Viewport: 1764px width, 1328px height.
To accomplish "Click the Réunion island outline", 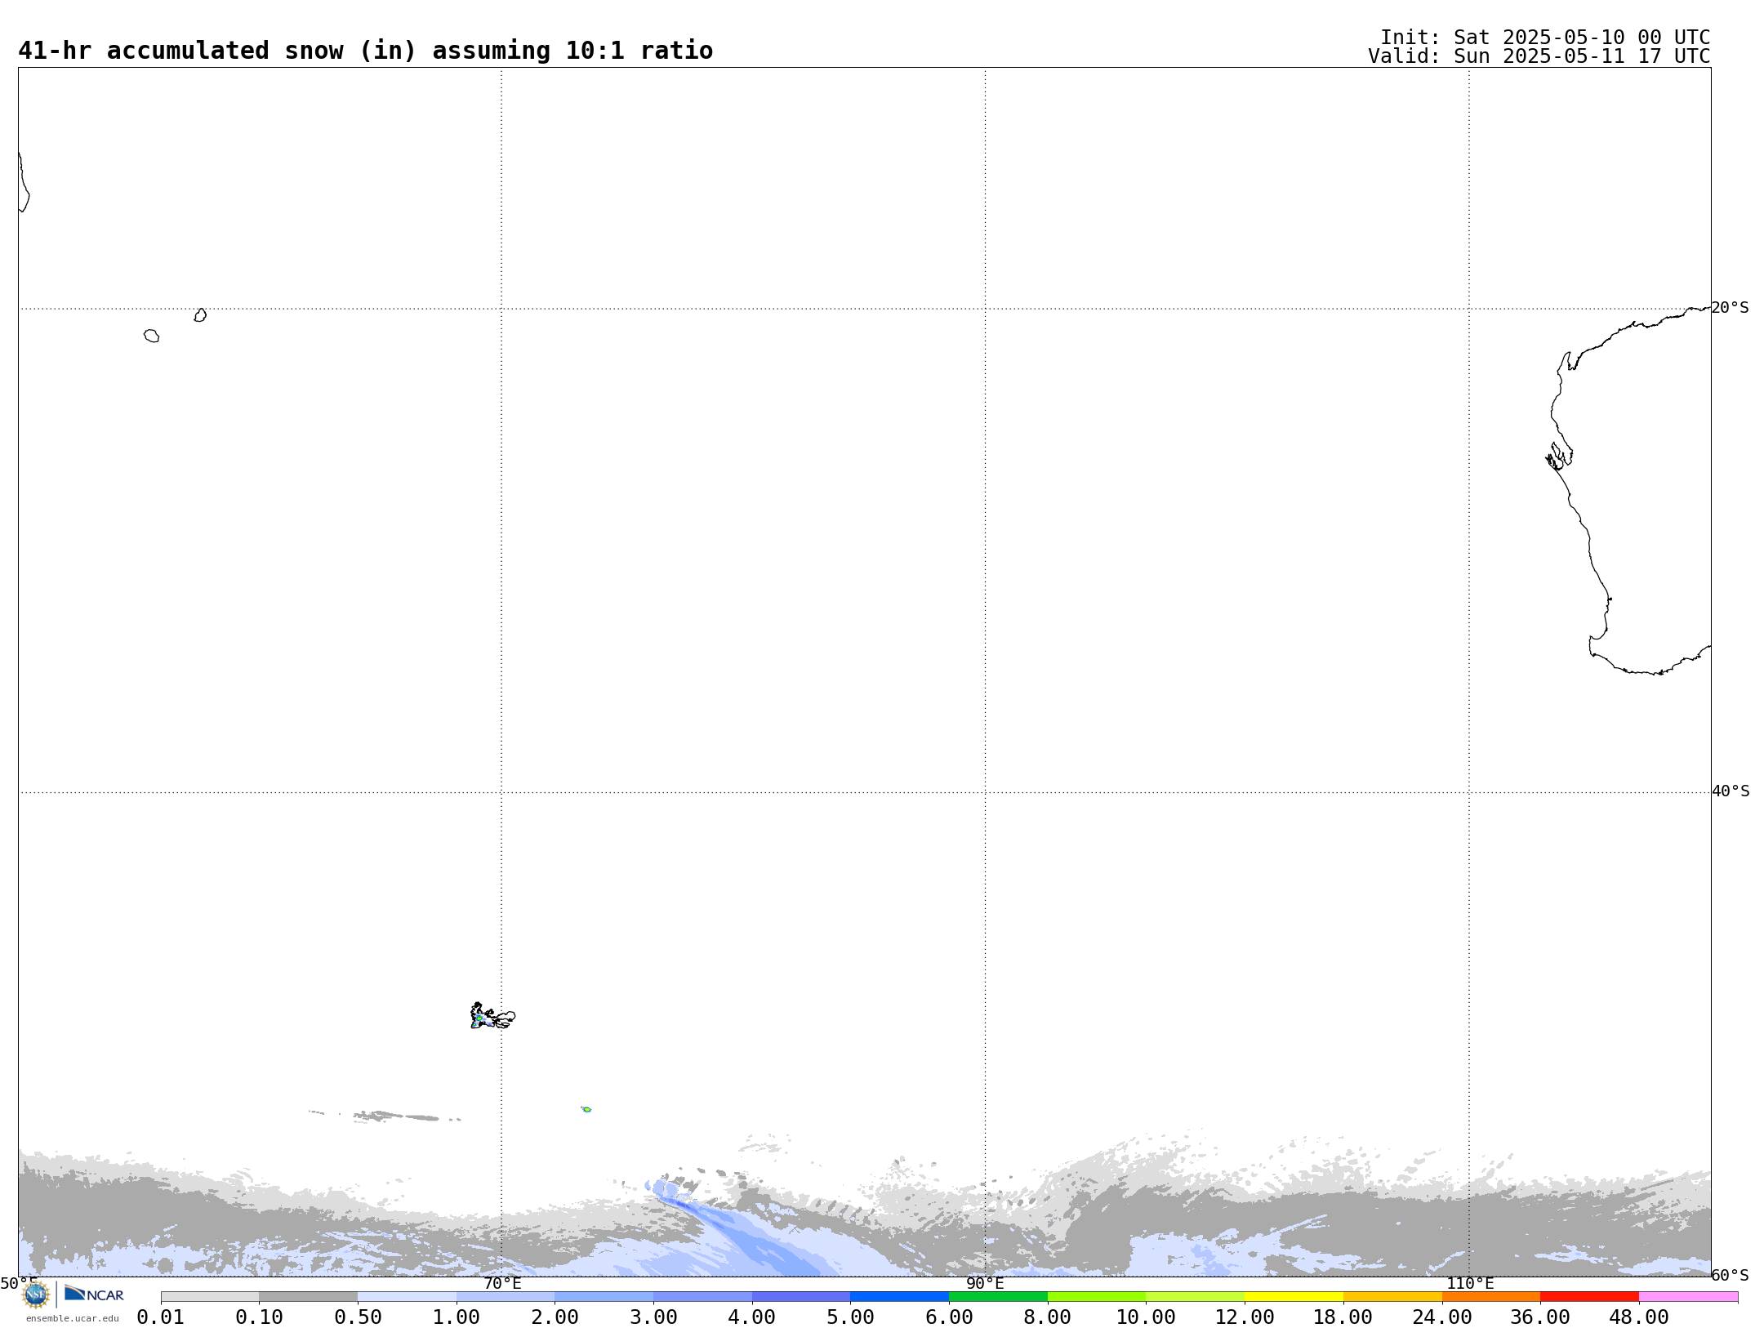I will tap(151, 336).
